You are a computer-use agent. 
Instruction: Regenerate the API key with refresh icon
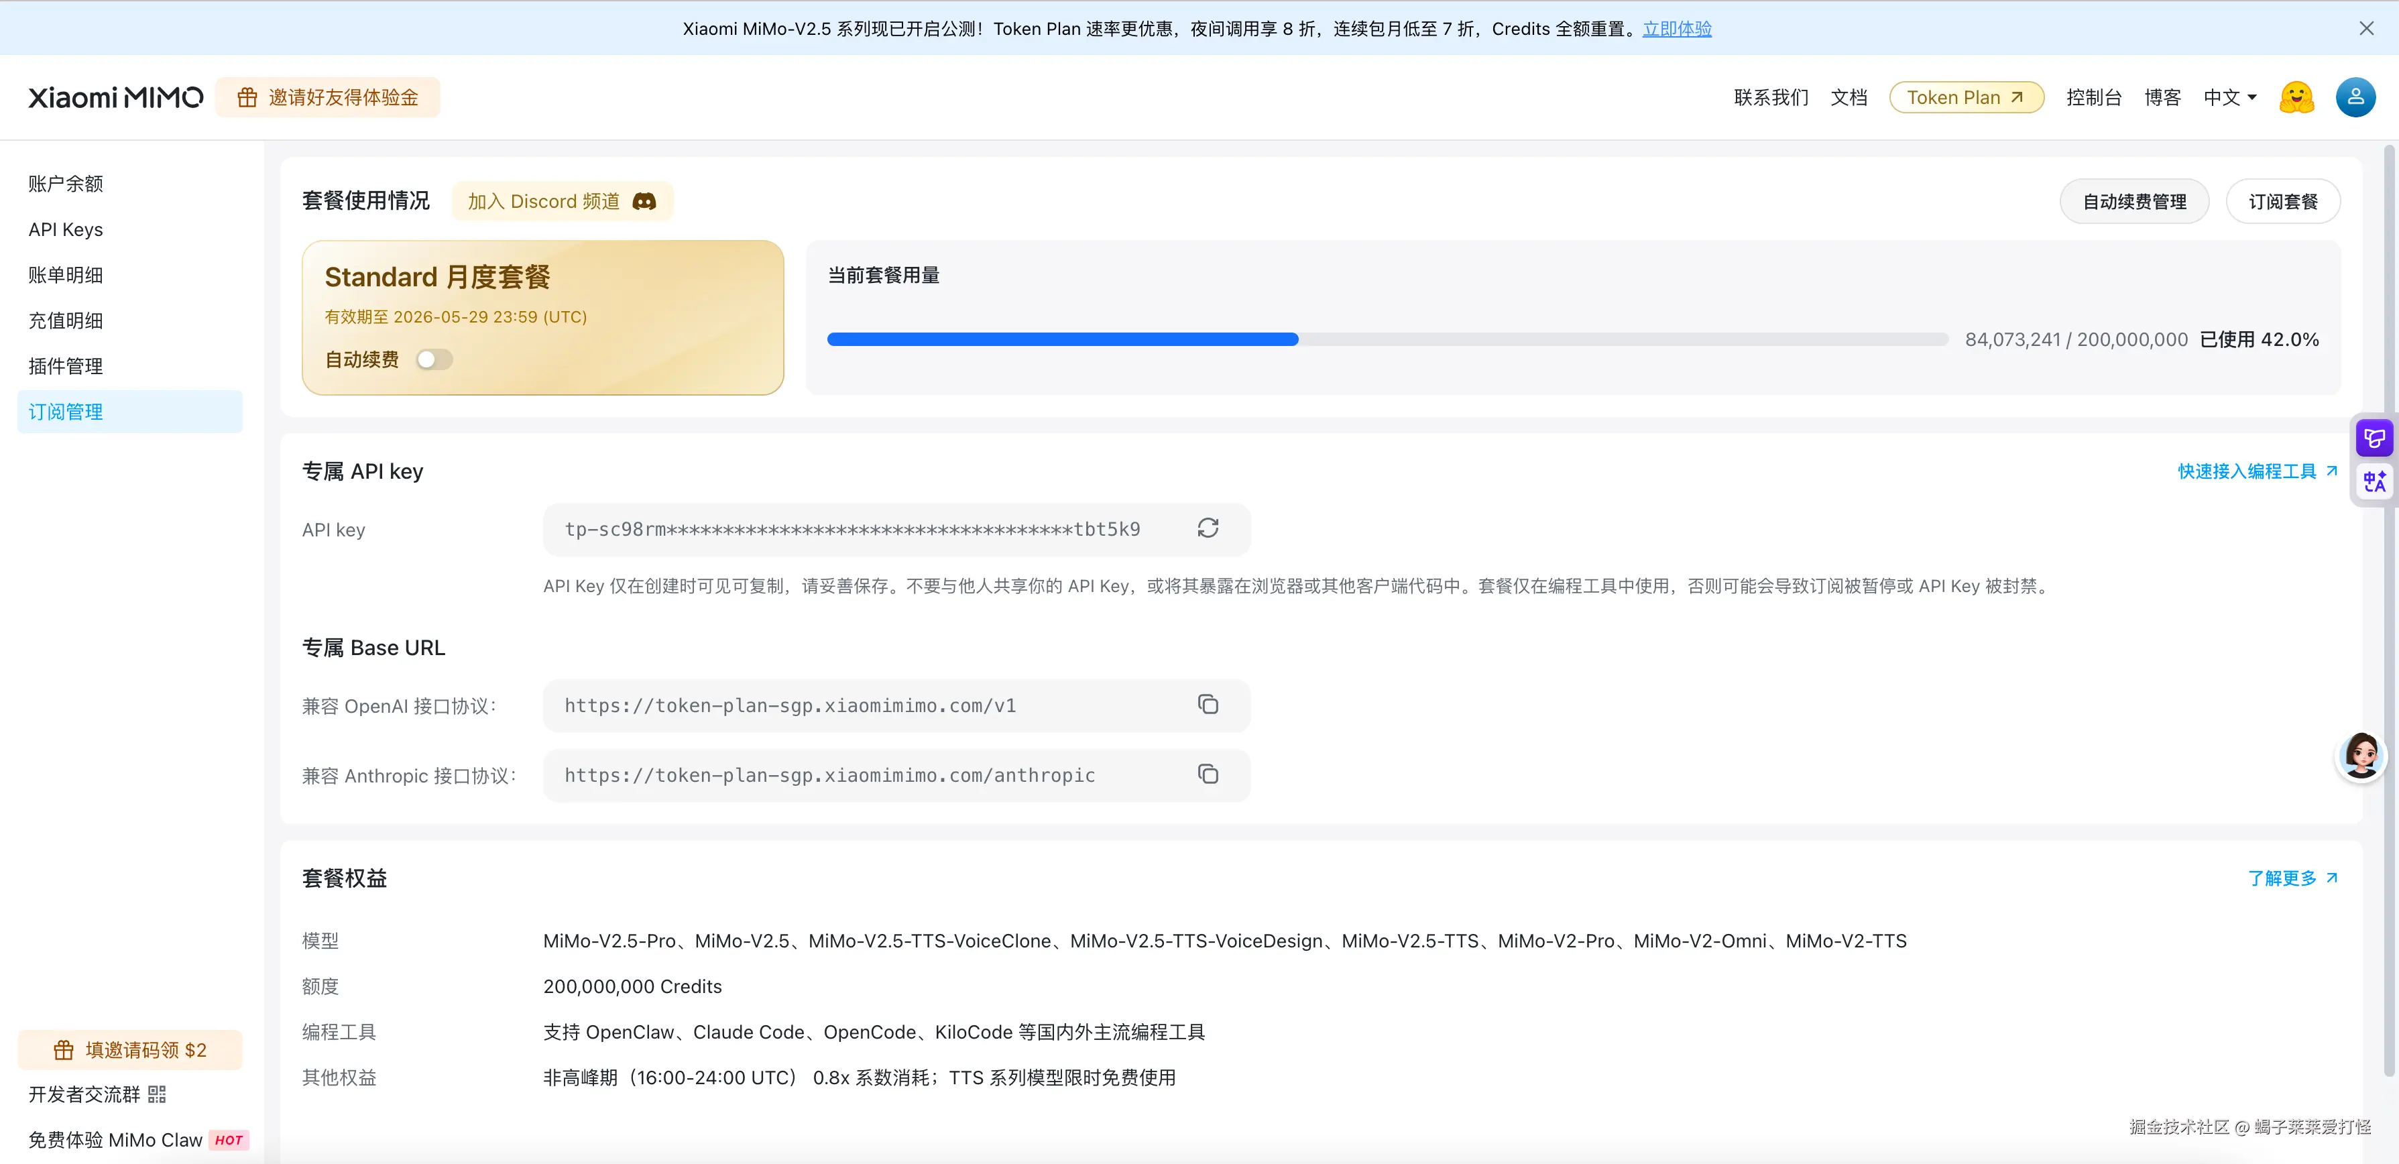(x=1208, y=529)
